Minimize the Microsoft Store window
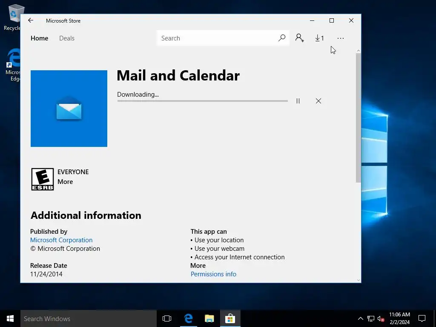 pos(312,20)
